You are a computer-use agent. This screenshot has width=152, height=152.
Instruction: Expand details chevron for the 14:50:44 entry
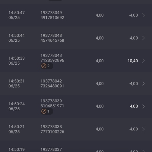point(144,38)
